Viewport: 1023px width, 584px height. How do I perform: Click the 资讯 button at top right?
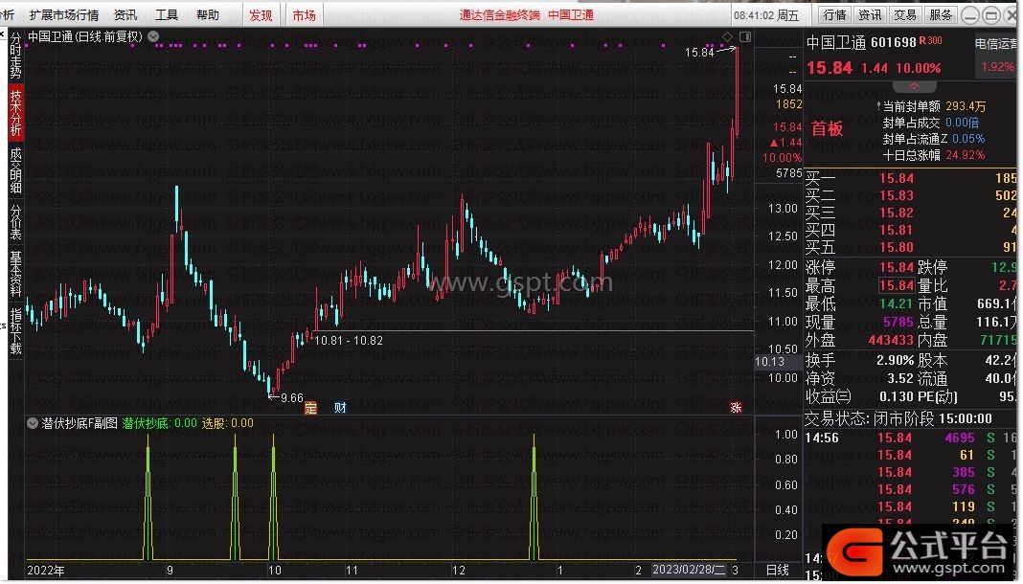(x=870, y=15)
